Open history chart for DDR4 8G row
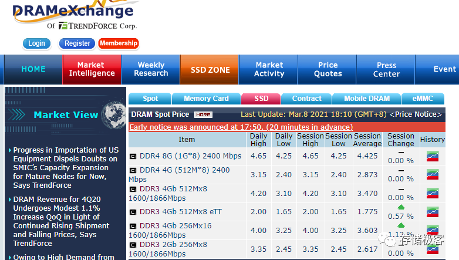The height and width of the screenshot is (260, 459). pyautogui.click(x=433, y=156)
